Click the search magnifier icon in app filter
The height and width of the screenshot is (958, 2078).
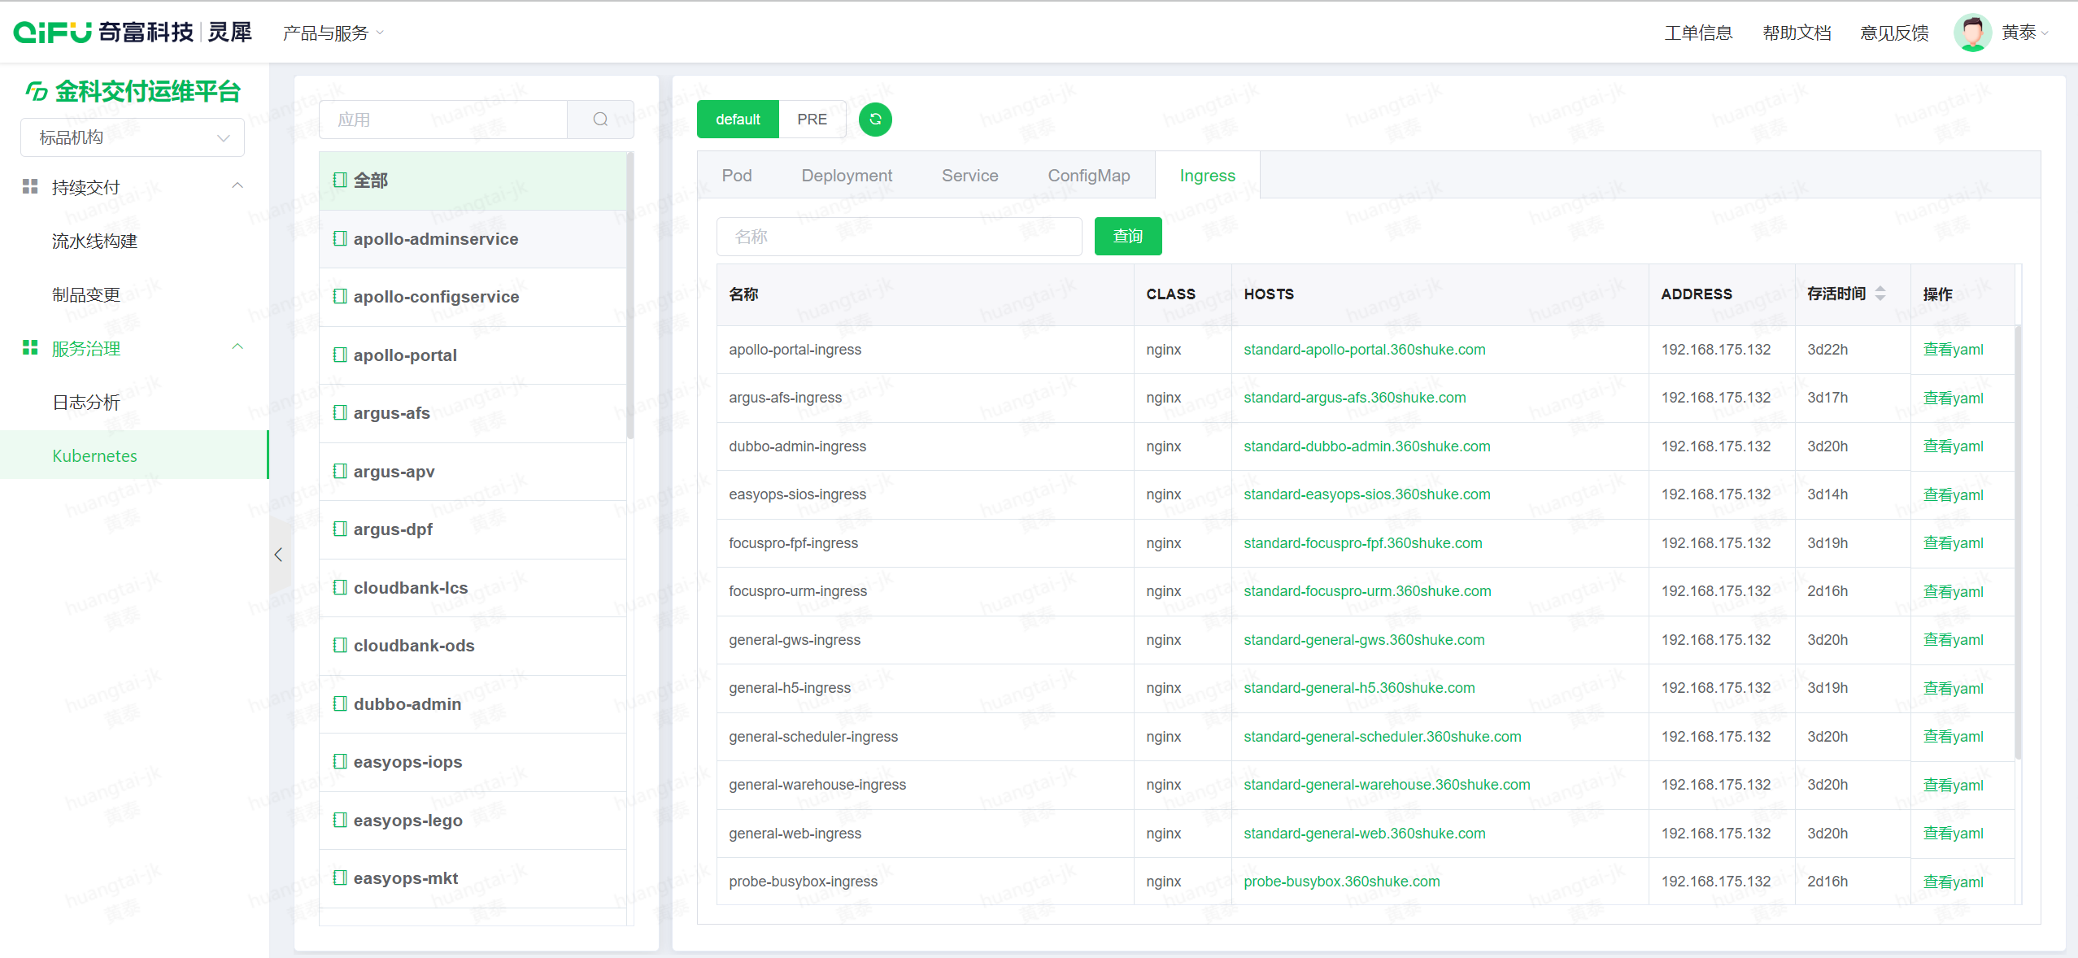pyautogui.click(x=600, y=120)
